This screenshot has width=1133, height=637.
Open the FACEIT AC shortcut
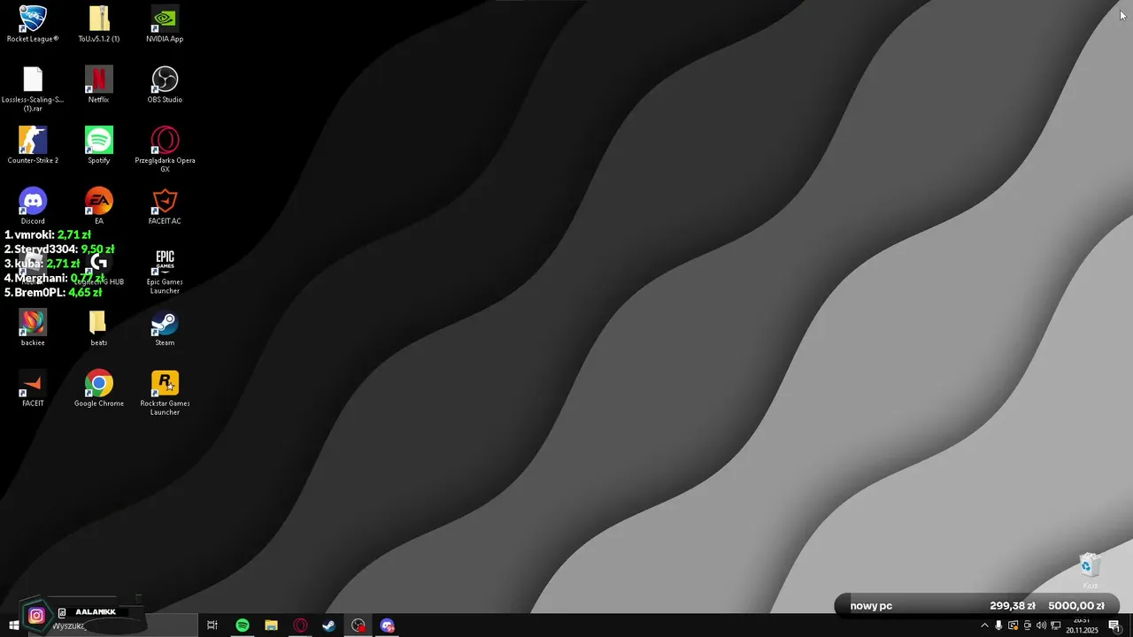(165, 206)
